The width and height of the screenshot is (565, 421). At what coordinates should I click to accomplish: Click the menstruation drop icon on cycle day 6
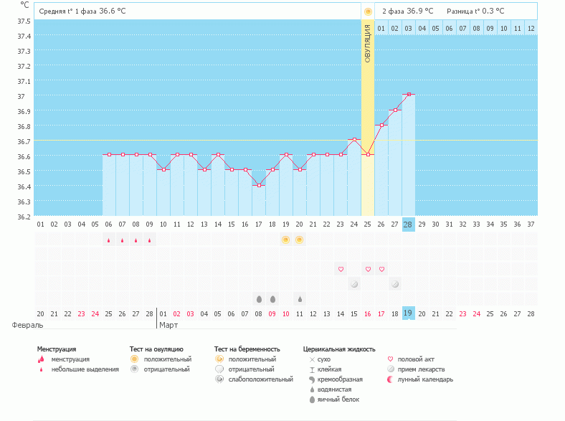109,240
